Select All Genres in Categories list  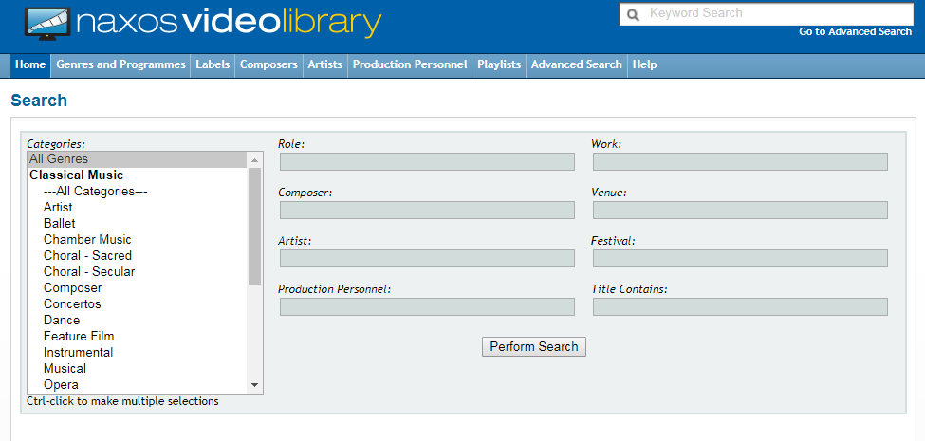click(x=137, y=159)
